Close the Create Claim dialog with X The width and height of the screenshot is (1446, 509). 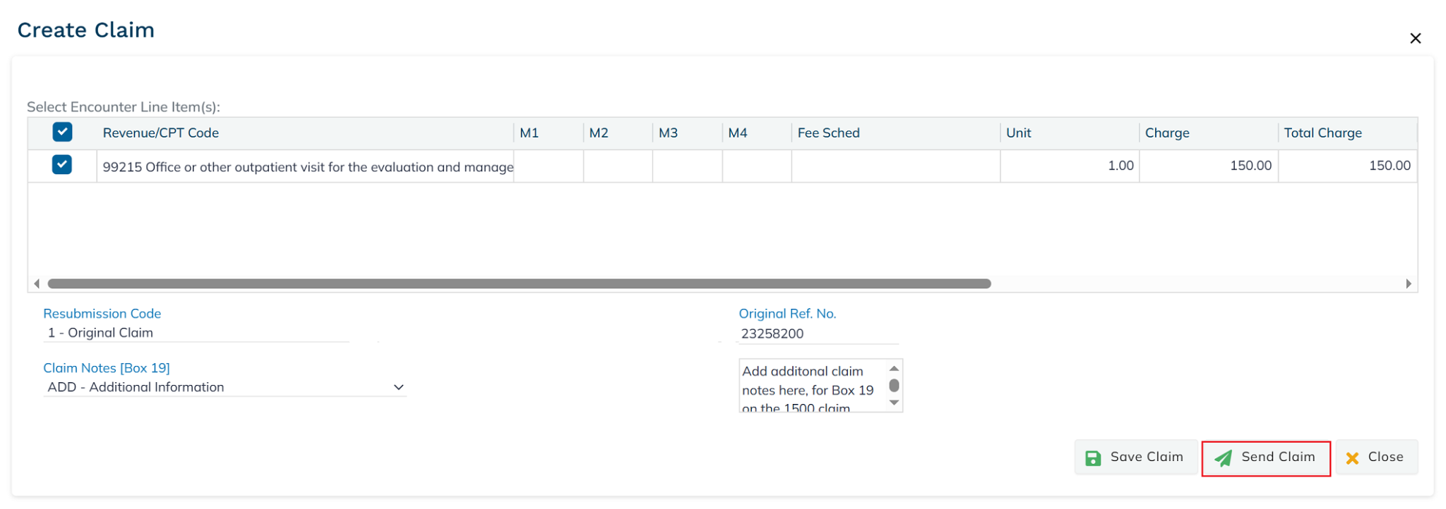tap(1415, 39)
